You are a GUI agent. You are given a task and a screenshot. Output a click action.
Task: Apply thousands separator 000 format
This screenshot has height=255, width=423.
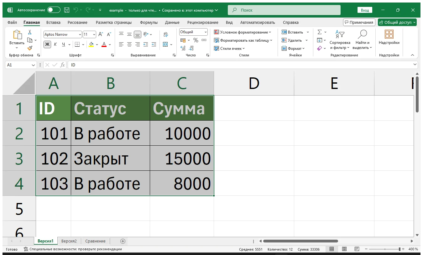[x=204, y=40]
